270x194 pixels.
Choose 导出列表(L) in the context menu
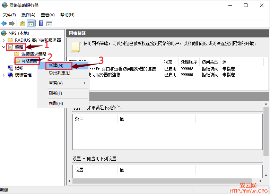[59, 73]
